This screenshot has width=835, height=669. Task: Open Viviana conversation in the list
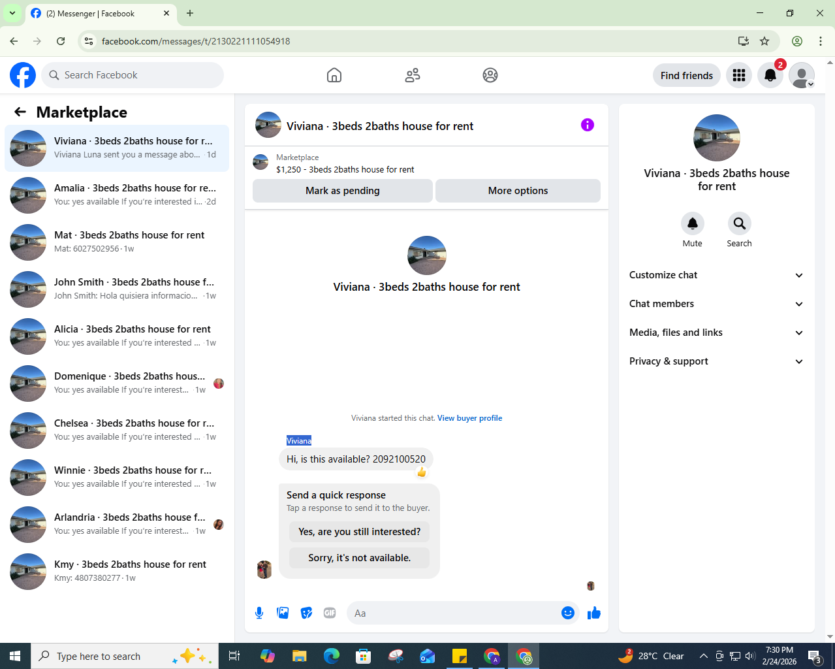tap(117, 148)
